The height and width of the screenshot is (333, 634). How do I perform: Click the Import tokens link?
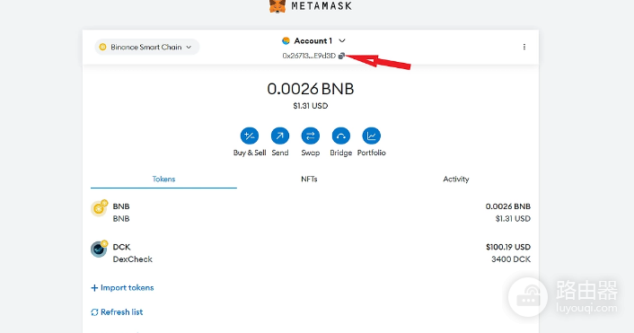(x=122, y=288)
